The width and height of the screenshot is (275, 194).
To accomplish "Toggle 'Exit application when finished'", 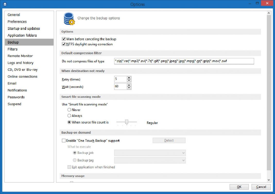I will click(69, 167).
